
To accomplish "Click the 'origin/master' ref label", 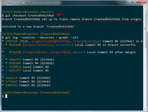I will tap(36, 52).
